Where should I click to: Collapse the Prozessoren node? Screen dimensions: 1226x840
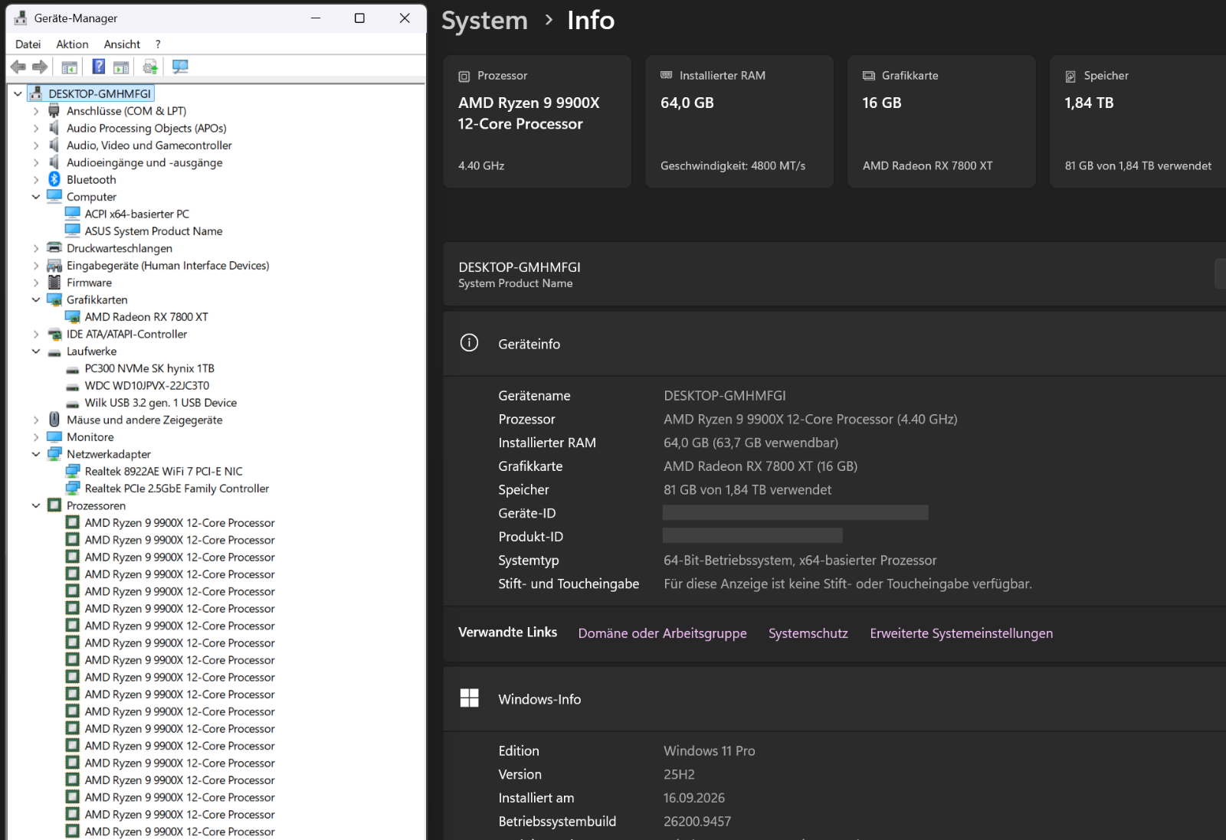(36, 505)
